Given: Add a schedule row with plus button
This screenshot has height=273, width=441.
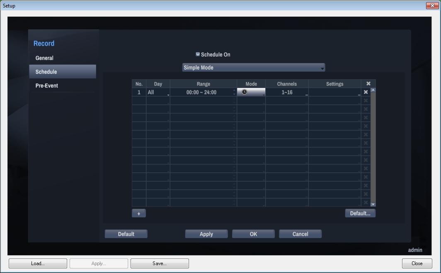Looking at the screenshot, I should point(139,213).
